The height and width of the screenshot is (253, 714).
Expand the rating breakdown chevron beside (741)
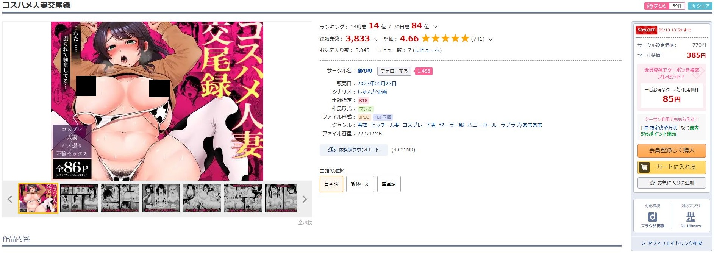point(491,39)
